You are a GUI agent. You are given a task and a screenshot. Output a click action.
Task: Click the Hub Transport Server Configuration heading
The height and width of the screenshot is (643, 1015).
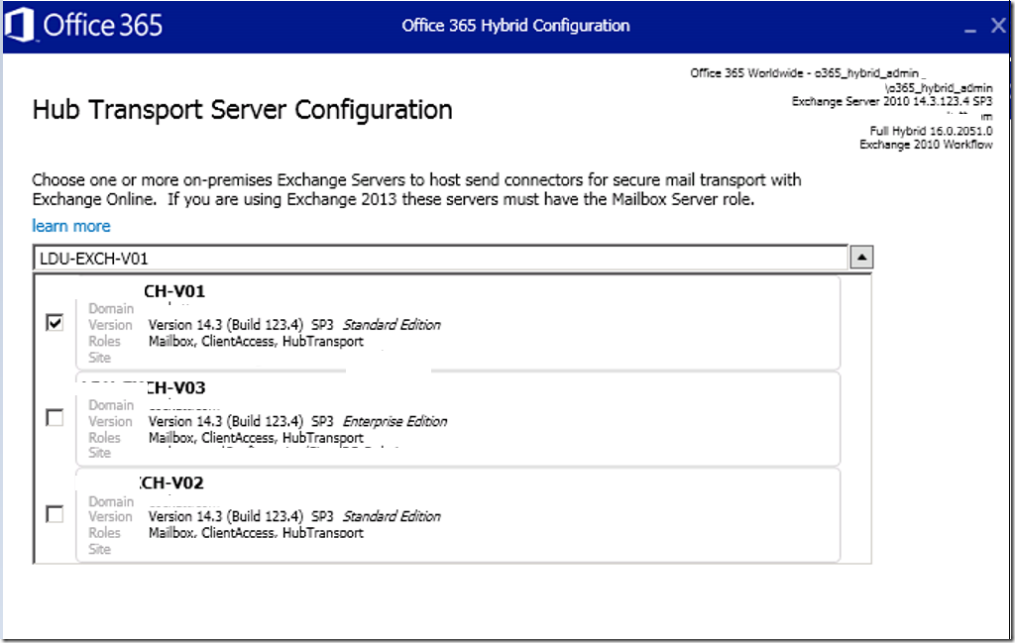[x=242, y=110]
